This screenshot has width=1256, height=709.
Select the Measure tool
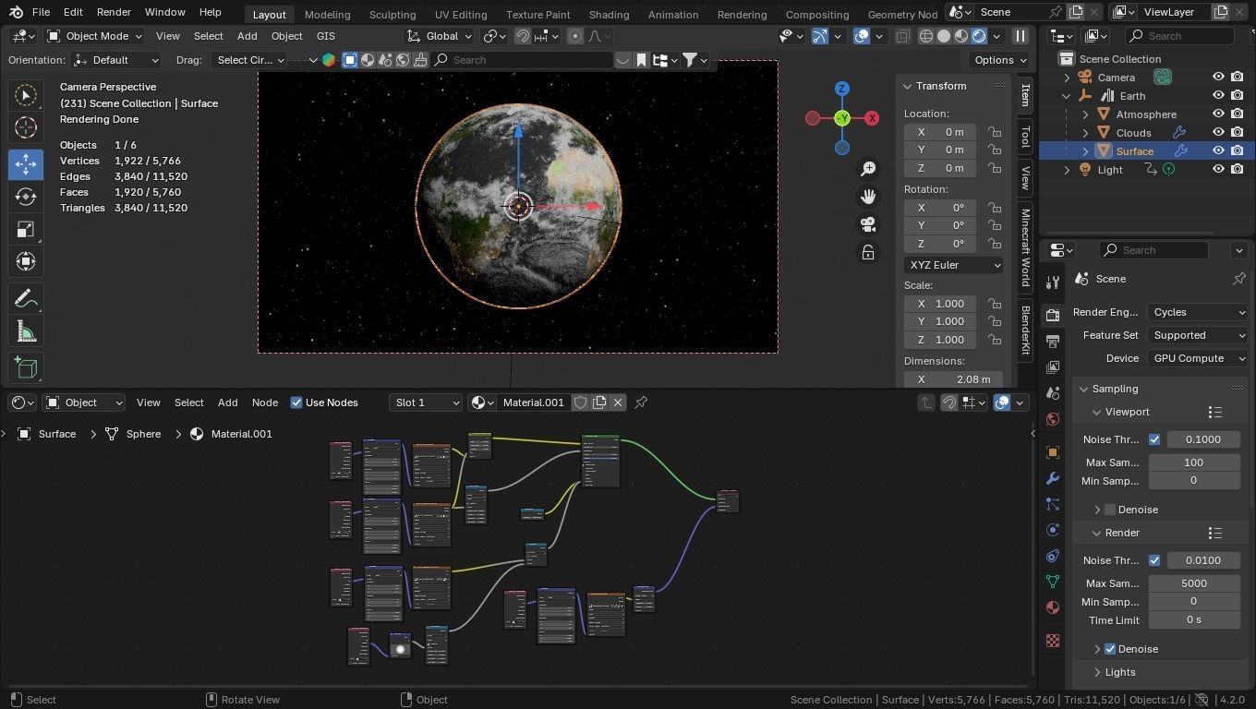pyautogui.click(x=26, y=331)
